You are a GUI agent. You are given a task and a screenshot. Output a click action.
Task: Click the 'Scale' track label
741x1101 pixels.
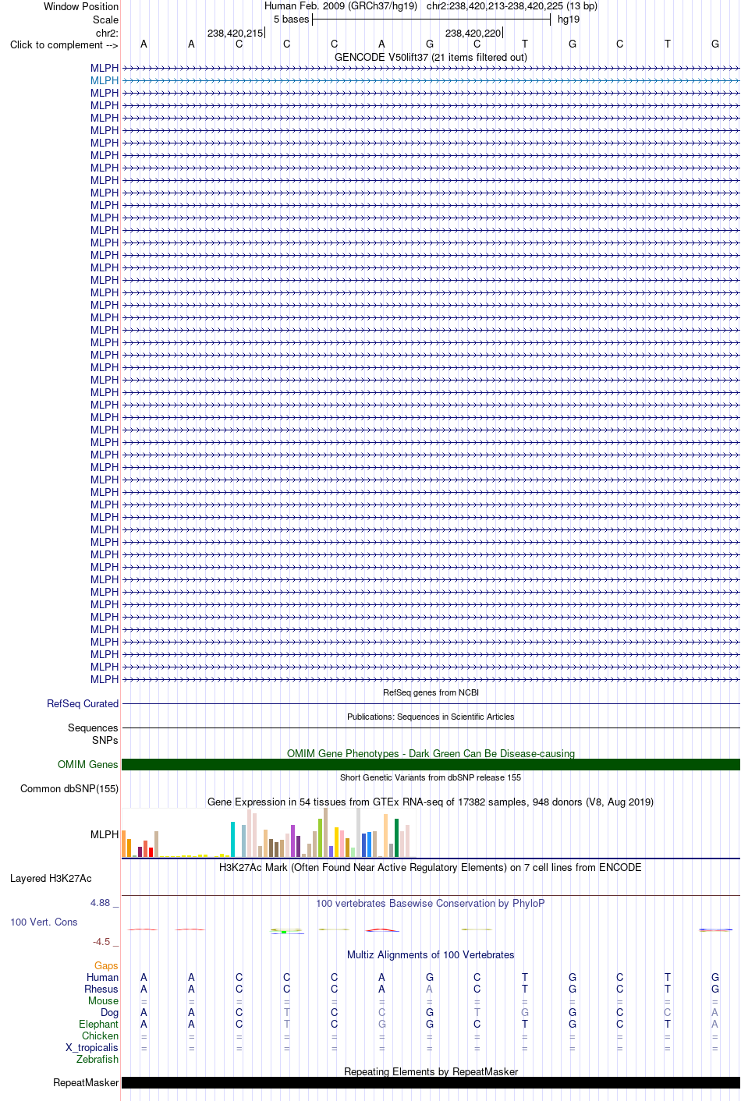(106, 19)
